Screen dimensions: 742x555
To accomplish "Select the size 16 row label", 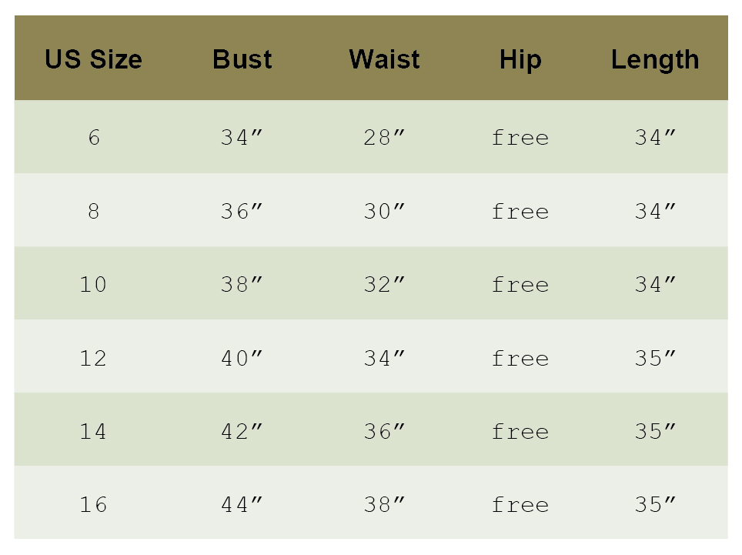I will (x=93, y=505).
